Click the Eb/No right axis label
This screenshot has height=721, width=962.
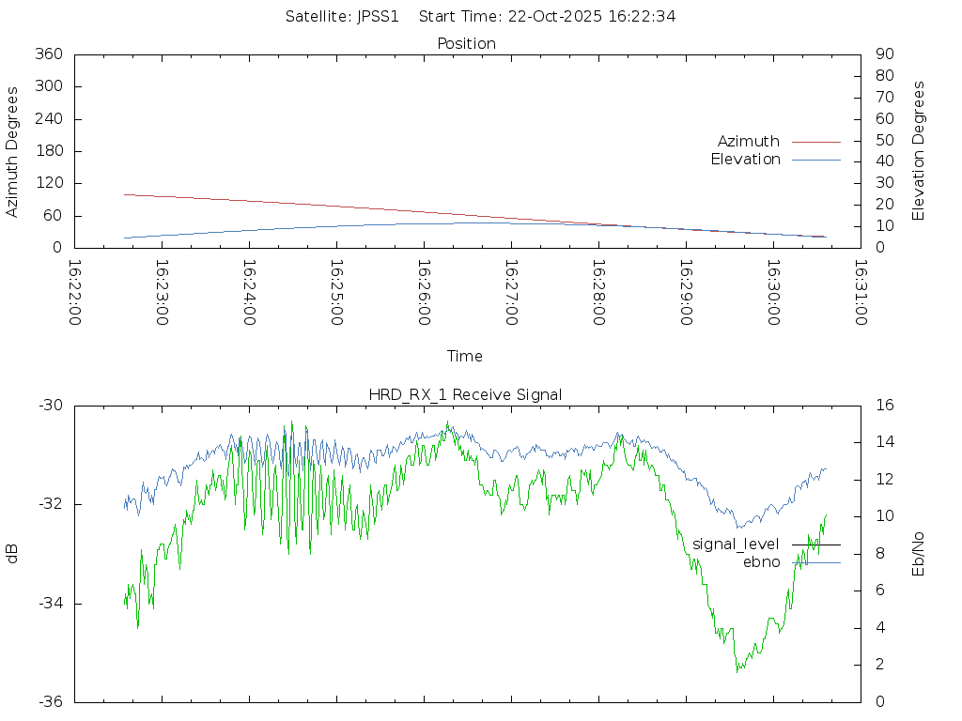919,553
